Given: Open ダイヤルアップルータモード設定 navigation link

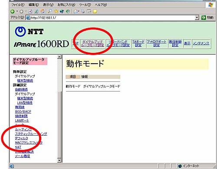Looking at the screenshot, I should (x=92, y=43).
